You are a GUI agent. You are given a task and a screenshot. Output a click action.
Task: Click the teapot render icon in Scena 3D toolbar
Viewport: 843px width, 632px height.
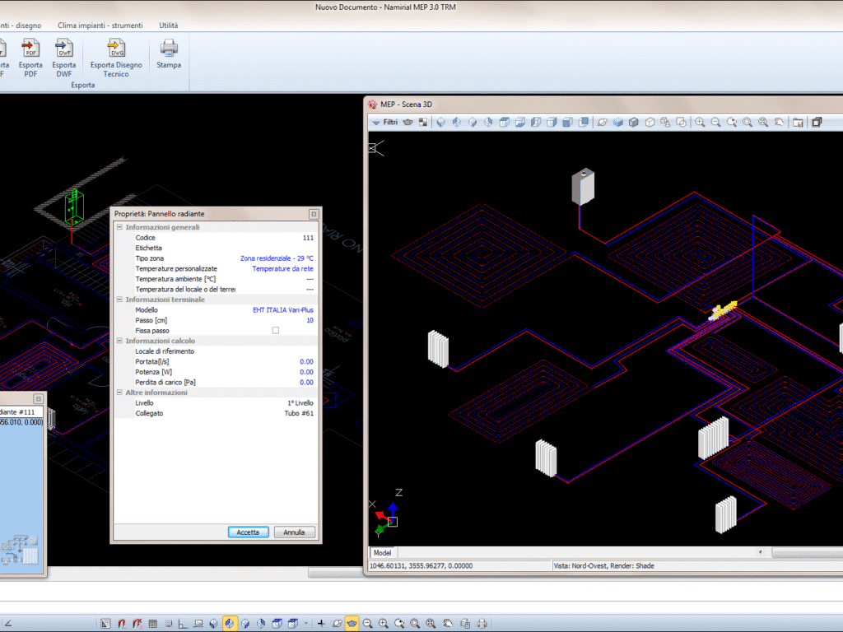point(408,123)
